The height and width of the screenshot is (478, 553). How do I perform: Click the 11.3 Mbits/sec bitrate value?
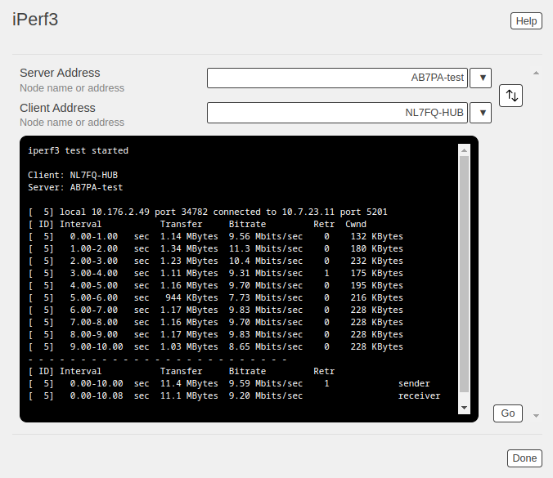[266, 248]
